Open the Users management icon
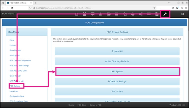 coord(84,14)
